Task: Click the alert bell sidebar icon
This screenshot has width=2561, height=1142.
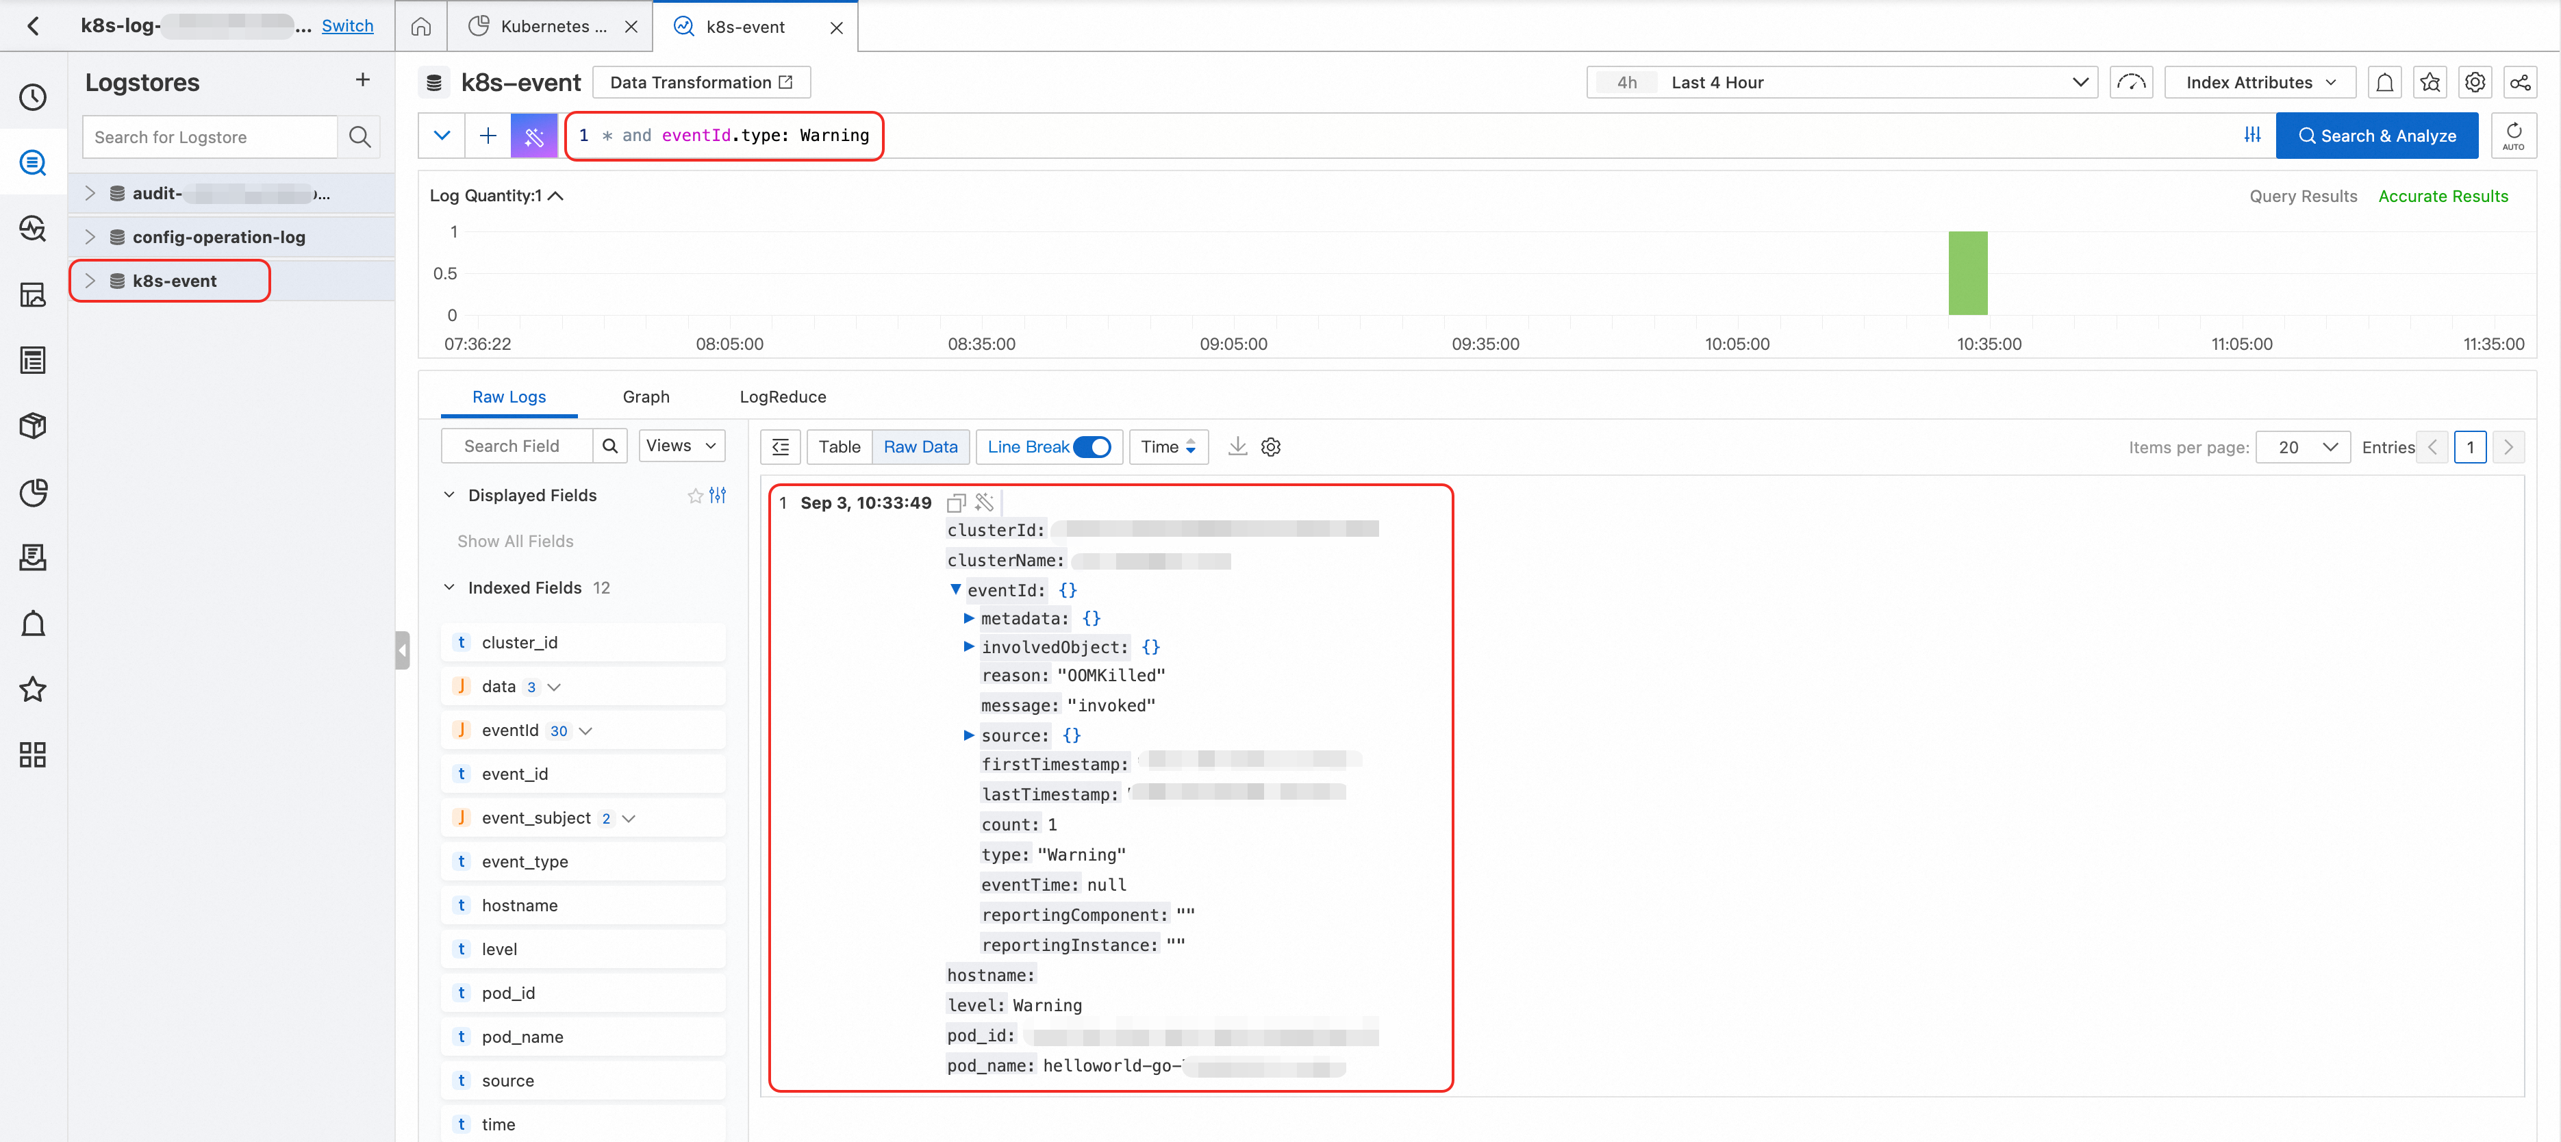Action: tap(33, 623)
